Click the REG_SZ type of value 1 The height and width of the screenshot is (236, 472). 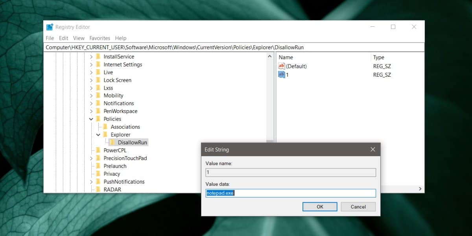382,75
